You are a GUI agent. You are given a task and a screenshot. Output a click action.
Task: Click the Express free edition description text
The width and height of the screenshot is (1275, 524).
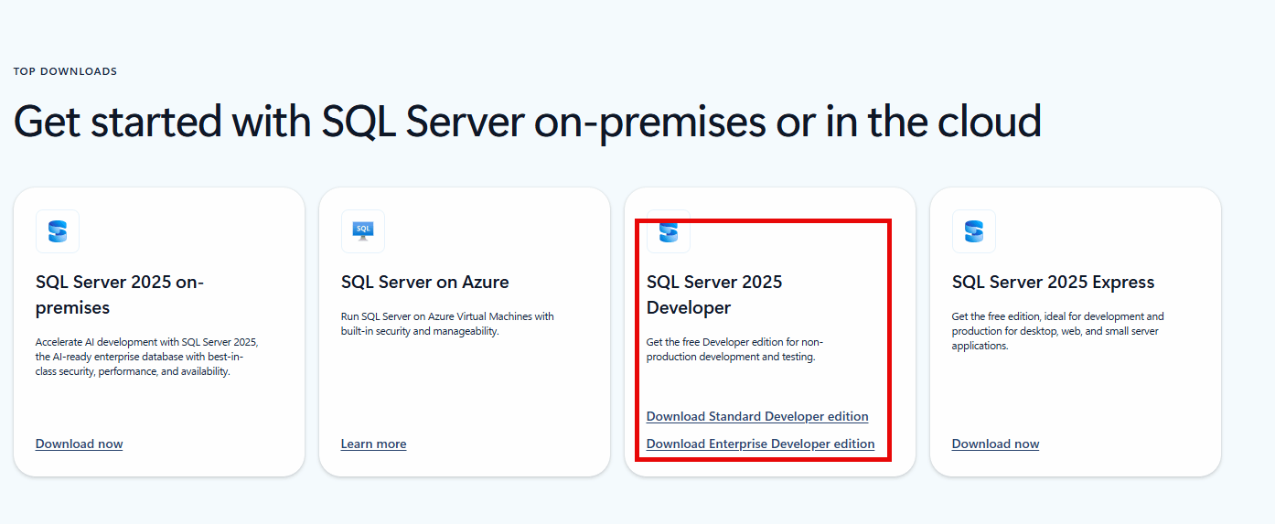click(x=1057, y=331)
